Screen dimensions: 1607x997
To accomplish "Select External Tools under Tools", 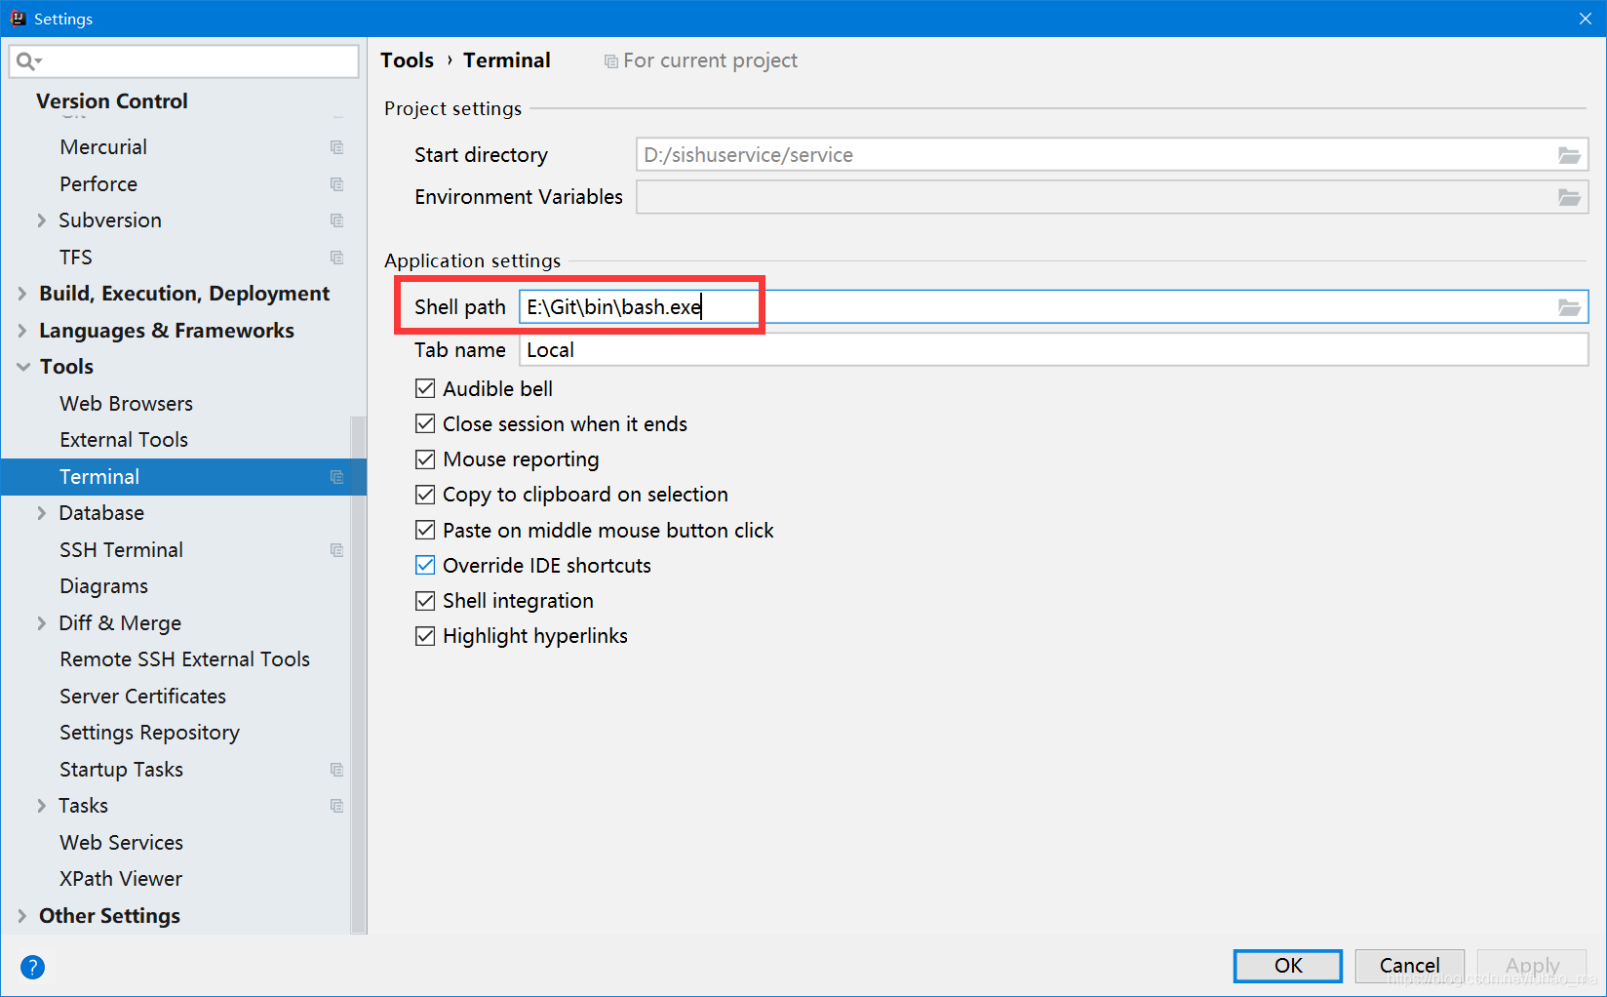I will pyautogui.click(x=124, y=440).
